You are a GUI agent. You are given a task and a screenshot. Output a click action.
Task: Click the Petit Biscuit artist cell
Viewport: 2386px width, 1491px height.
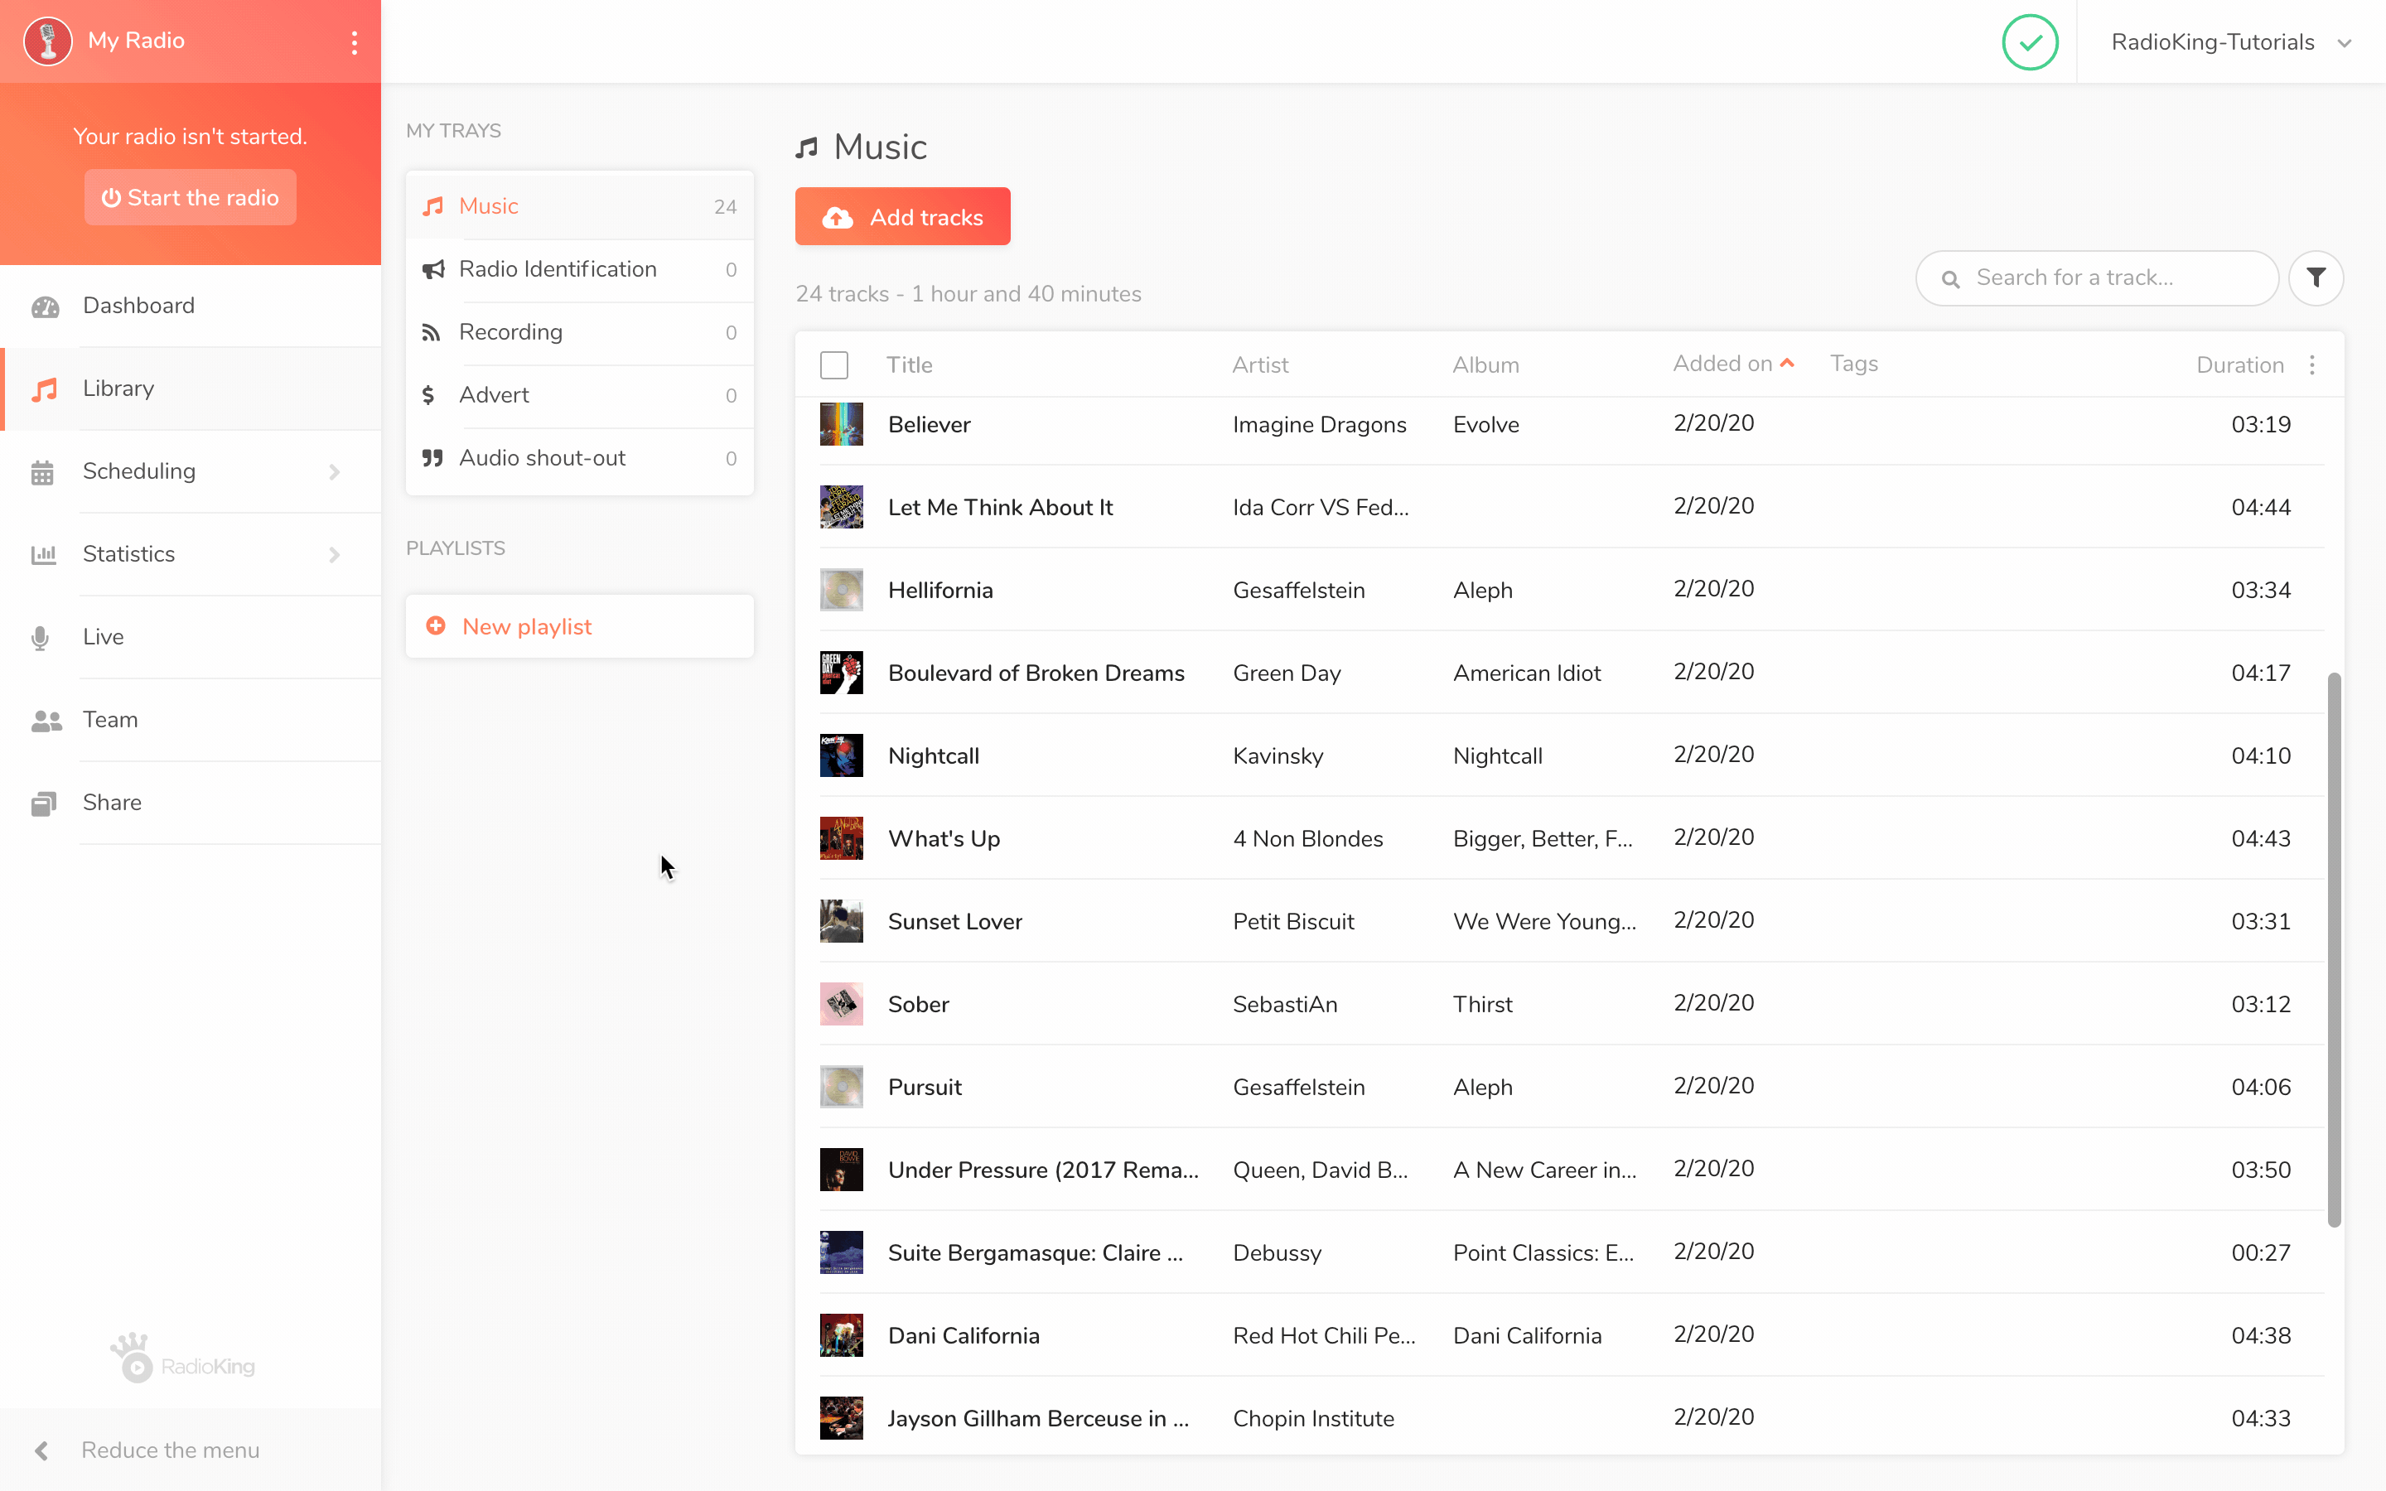[x=1292, y=921]
